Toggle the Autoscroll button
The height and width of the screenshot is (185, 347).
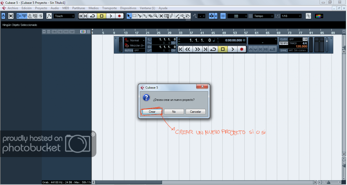point(212,16)
